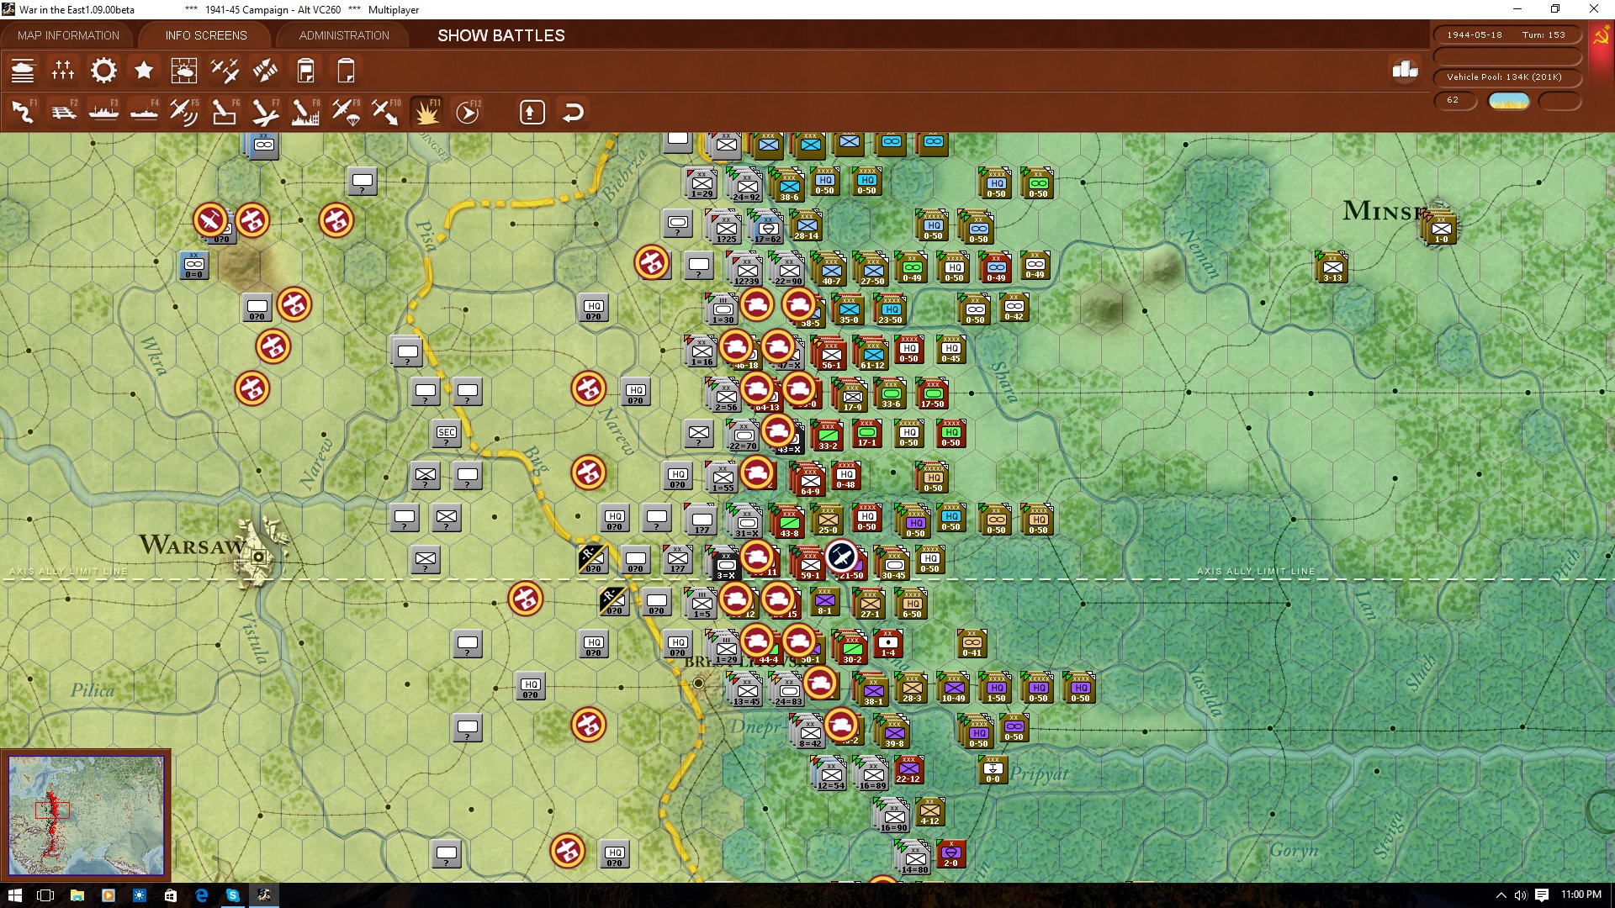Open File Explorer from taskbar
Viewport: 1615px width, 908px height.
pyautogui.click(x=77, y=895)
